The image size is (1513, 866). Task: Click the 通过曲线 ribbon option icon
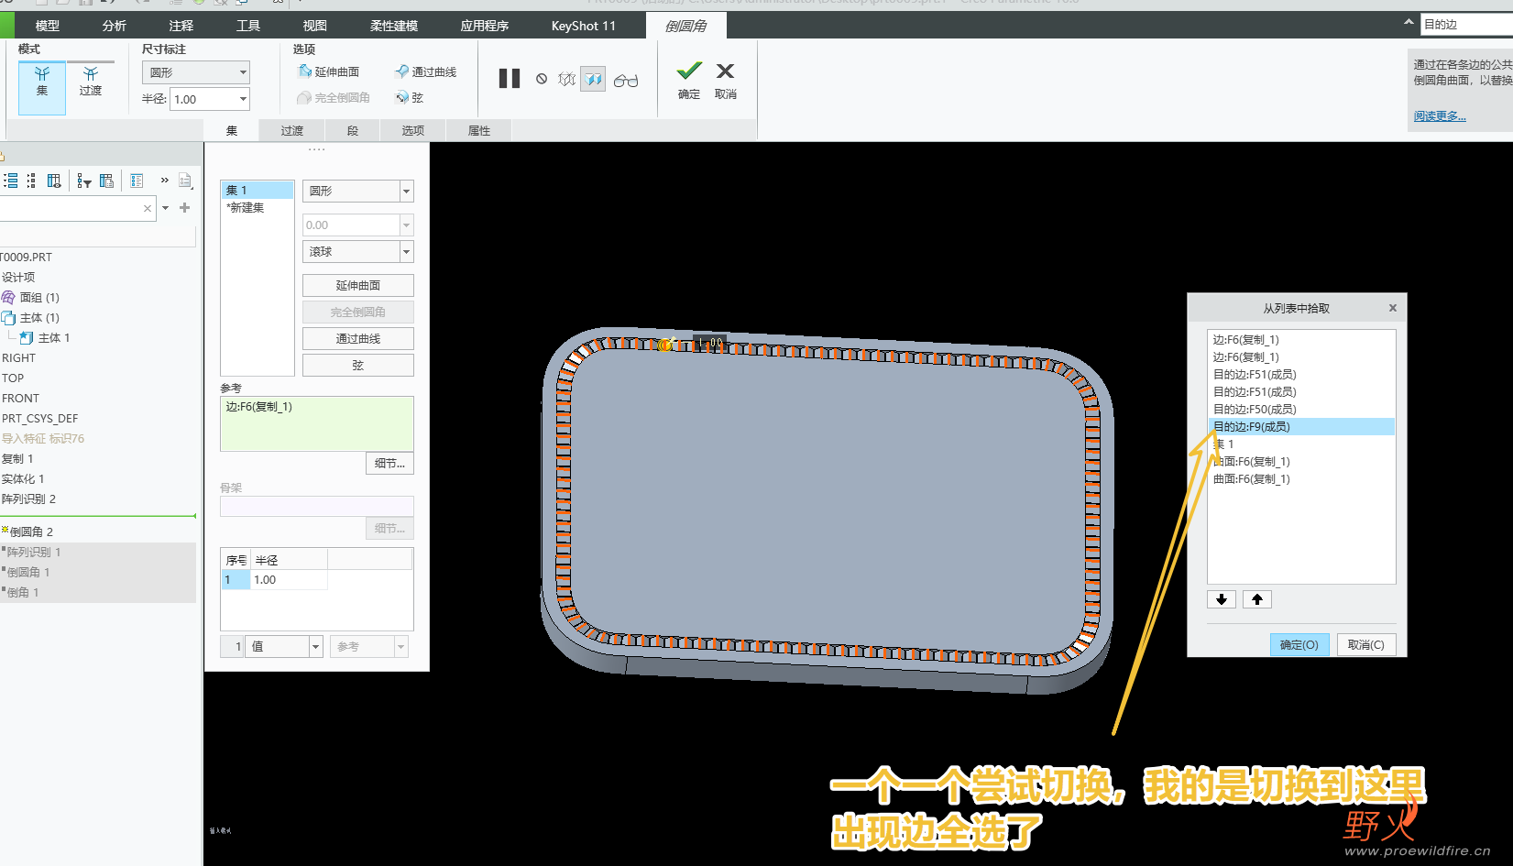pyautogui.click(x=401, y=71)
